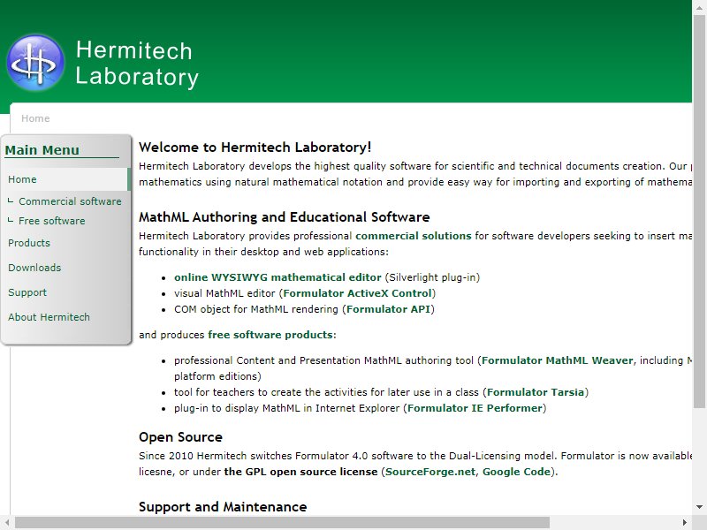This screenshot has width=707, height=530.
Task: Open the Support menu item
Action: pyautogui.click(x=27, y=292)
